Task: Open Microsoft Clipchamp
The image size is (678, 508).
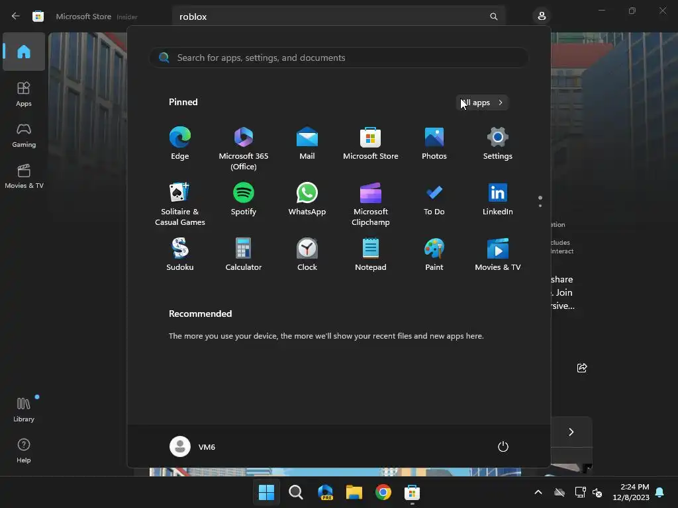Action: coord(371,204)
